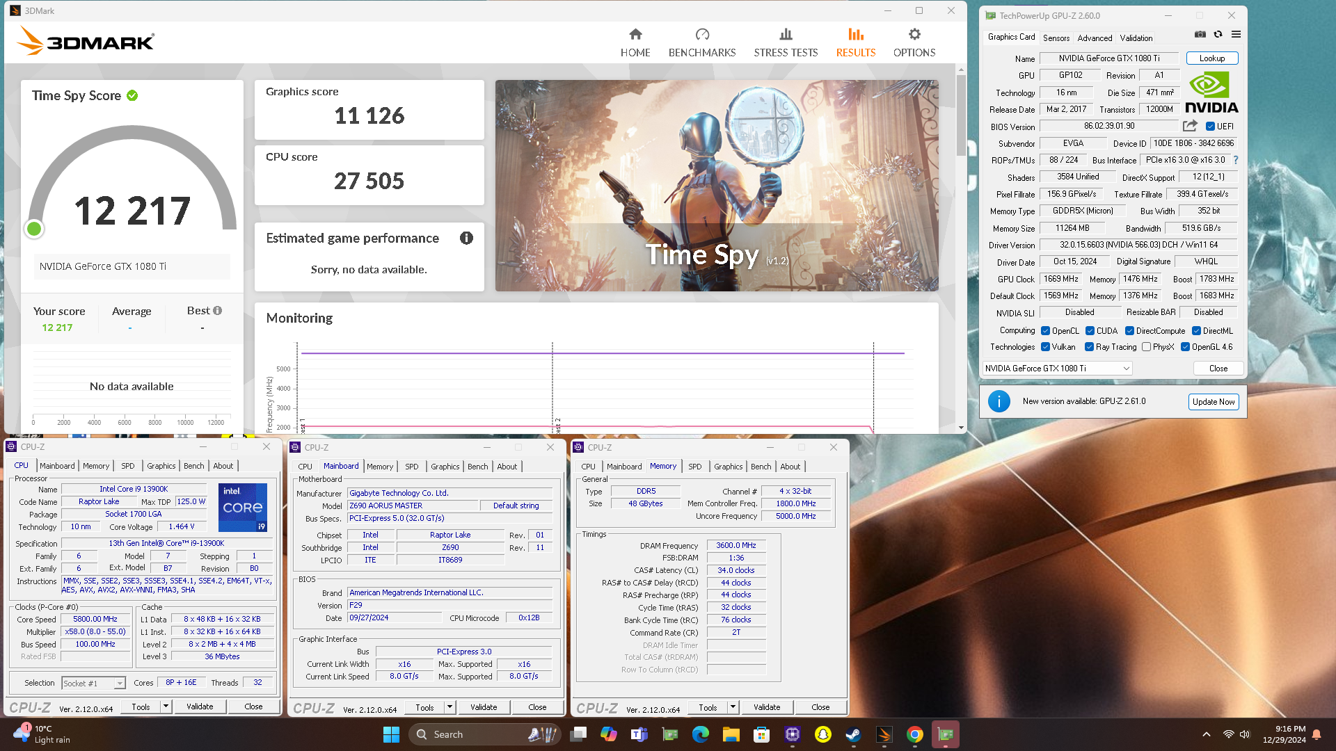This screenshot has height=751, width=1336.
Task: Show hidden system tray icons chevron
Action: tap(1206, 734)
